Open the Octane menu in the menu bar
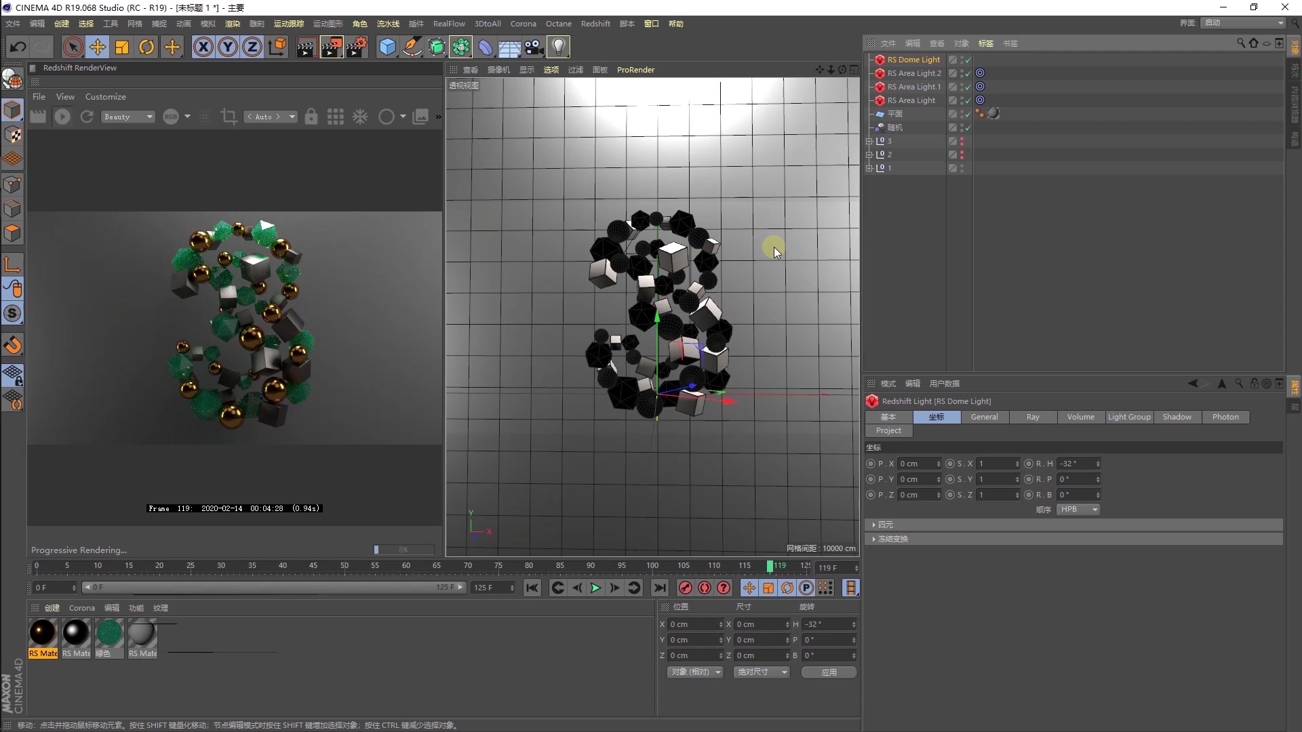The image size is (1302, 732). 558,23
